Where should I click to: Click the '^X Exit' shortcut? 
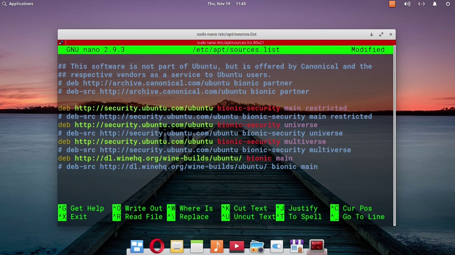click(73, 217)
